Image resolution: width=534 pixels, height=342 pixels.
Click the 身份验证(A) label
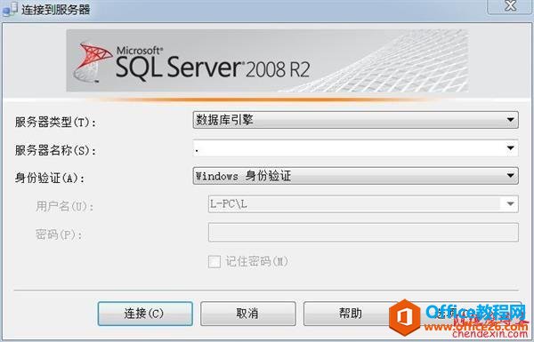50,178
